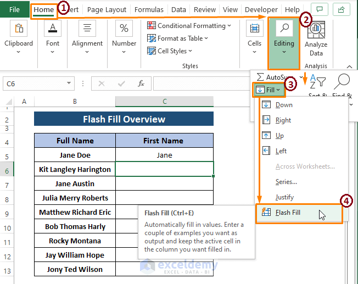Select the 'First Name' header cell
The height and width of the screenshot is (284, 358).
pyautogui.click(x=164, y=141)
